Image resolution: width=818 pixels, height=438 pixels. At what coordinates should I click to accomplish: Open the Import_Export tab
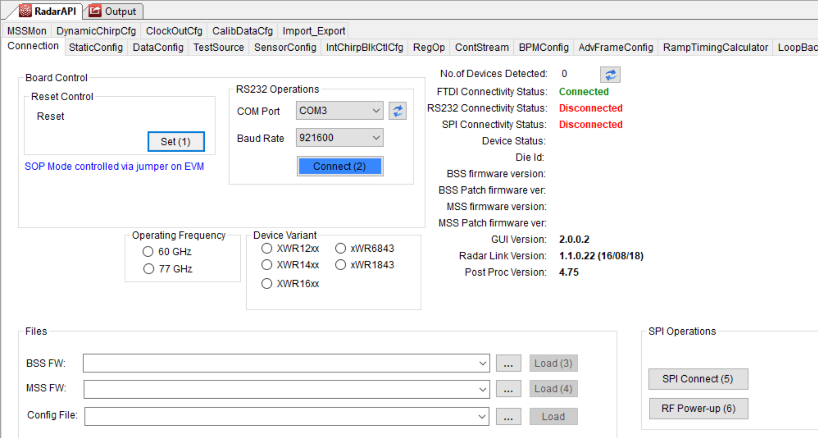pos(314,31)
